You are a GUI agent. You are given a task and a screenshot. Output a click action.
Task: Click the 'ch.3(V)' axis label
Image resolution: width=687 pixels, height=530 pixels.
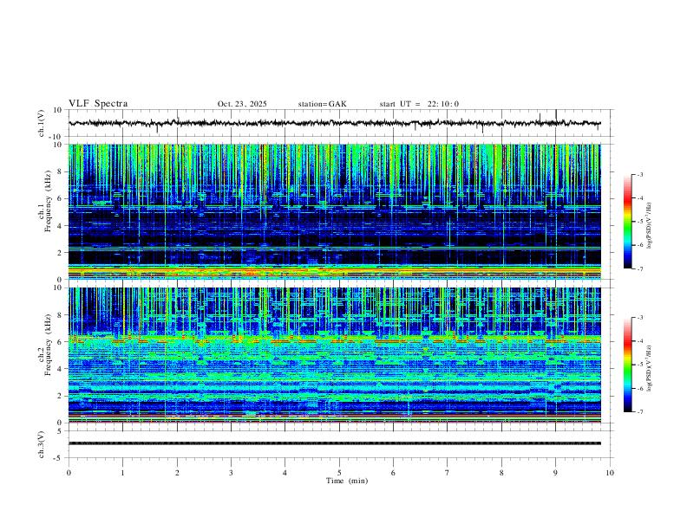pos(42,445)
